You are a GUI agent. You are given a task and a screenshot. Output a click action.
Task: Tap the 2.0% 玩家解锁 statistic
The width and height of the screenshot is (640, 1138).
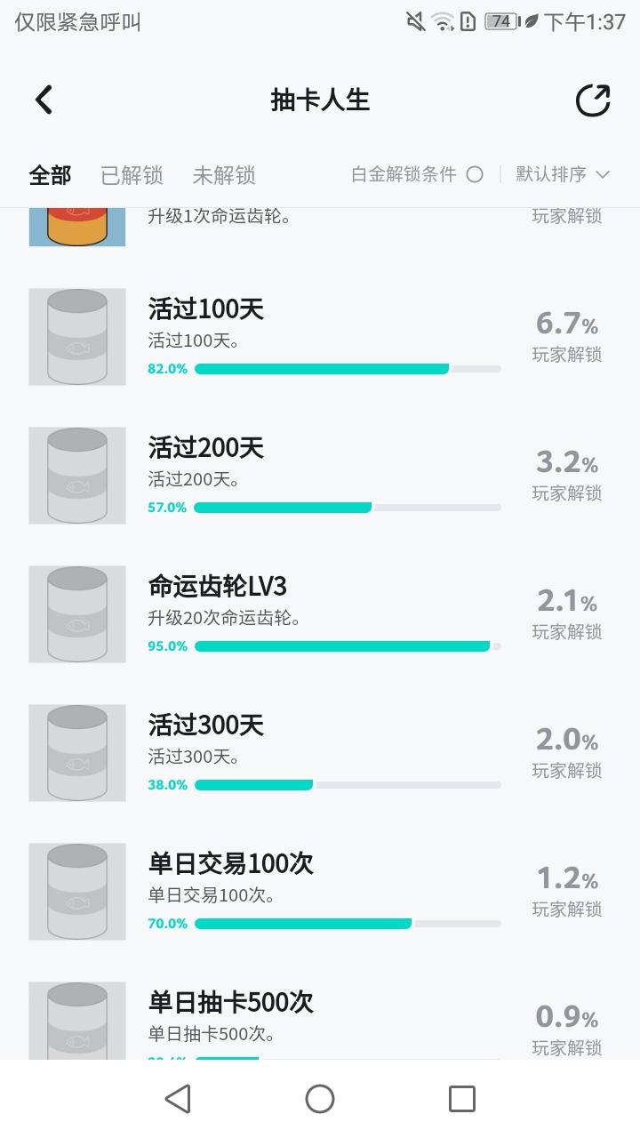(x=567, y=752)
